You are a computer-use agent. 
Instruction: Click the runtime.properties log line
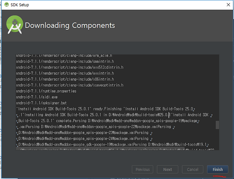[46, 91]
